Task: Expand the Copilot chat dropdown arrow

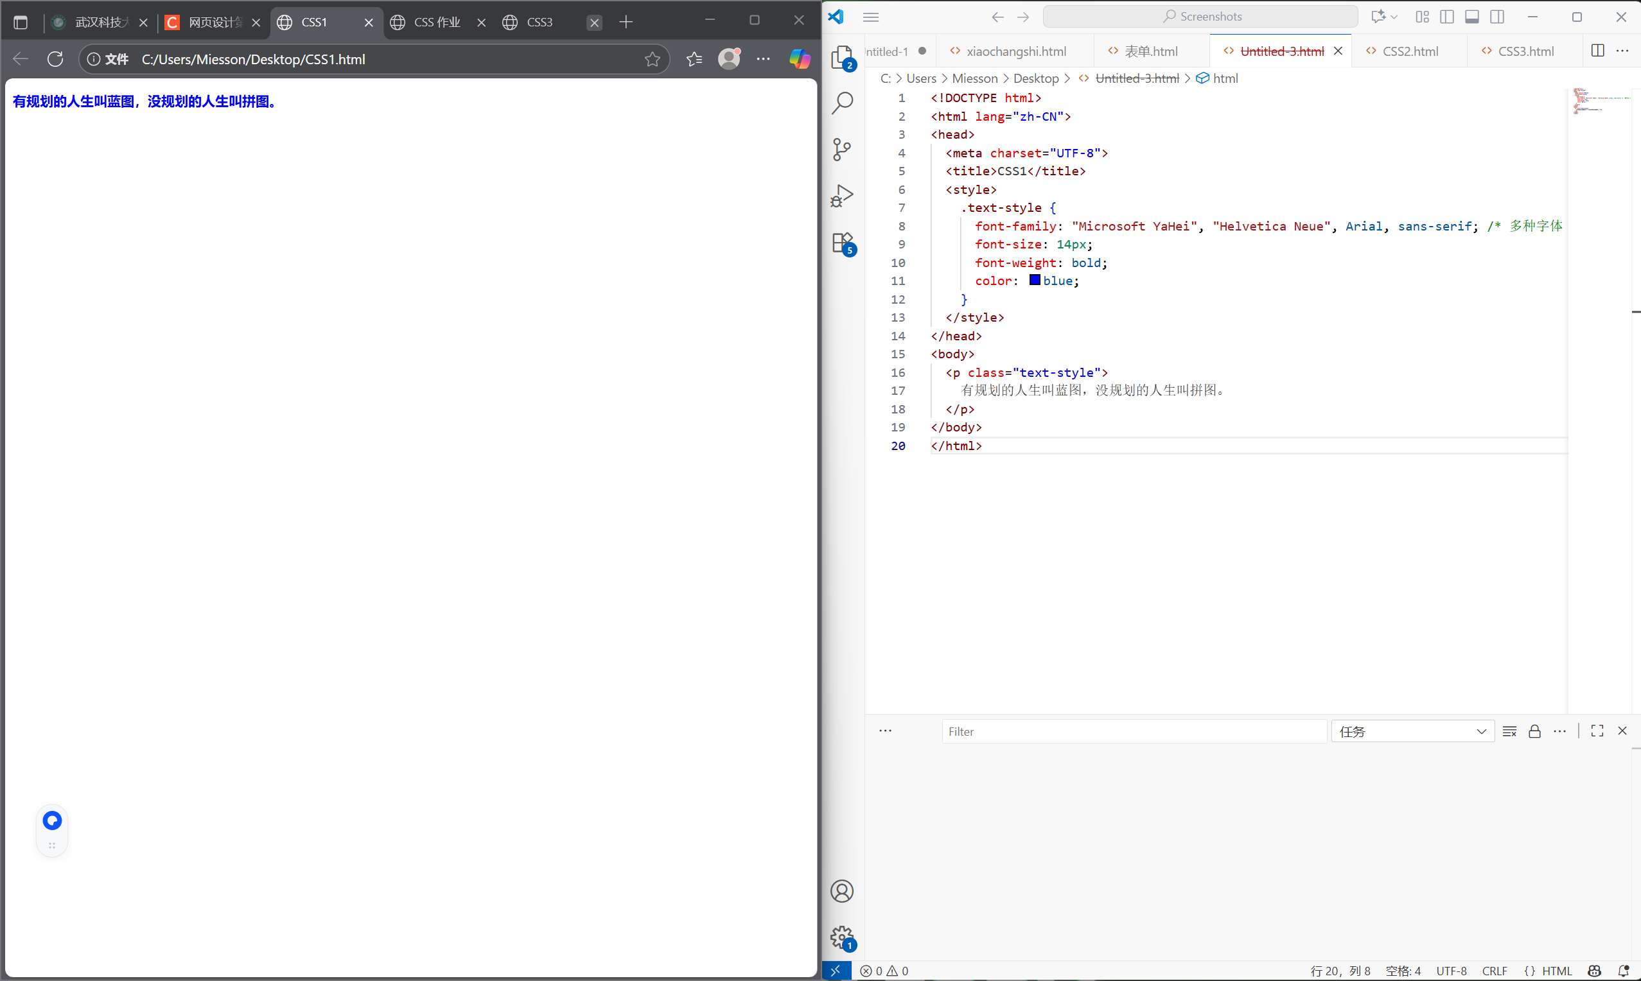Action: (1394, 17)
